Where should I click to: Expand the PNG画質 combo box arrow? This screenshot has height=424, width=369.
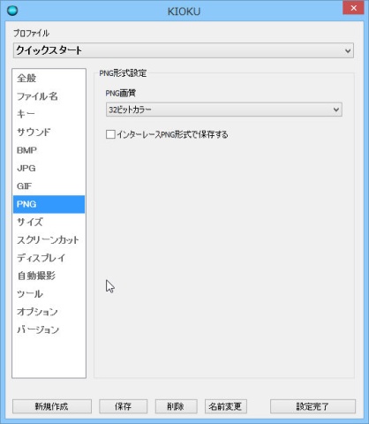coord(336,110)
